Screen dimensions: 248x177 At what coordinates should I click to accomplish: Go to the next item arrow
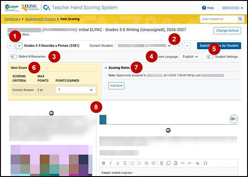[x=19, y=46]
